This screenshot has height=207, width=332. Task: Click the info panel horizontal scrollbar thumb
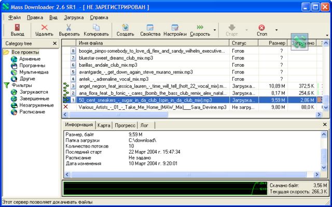[x=189, y=174]
